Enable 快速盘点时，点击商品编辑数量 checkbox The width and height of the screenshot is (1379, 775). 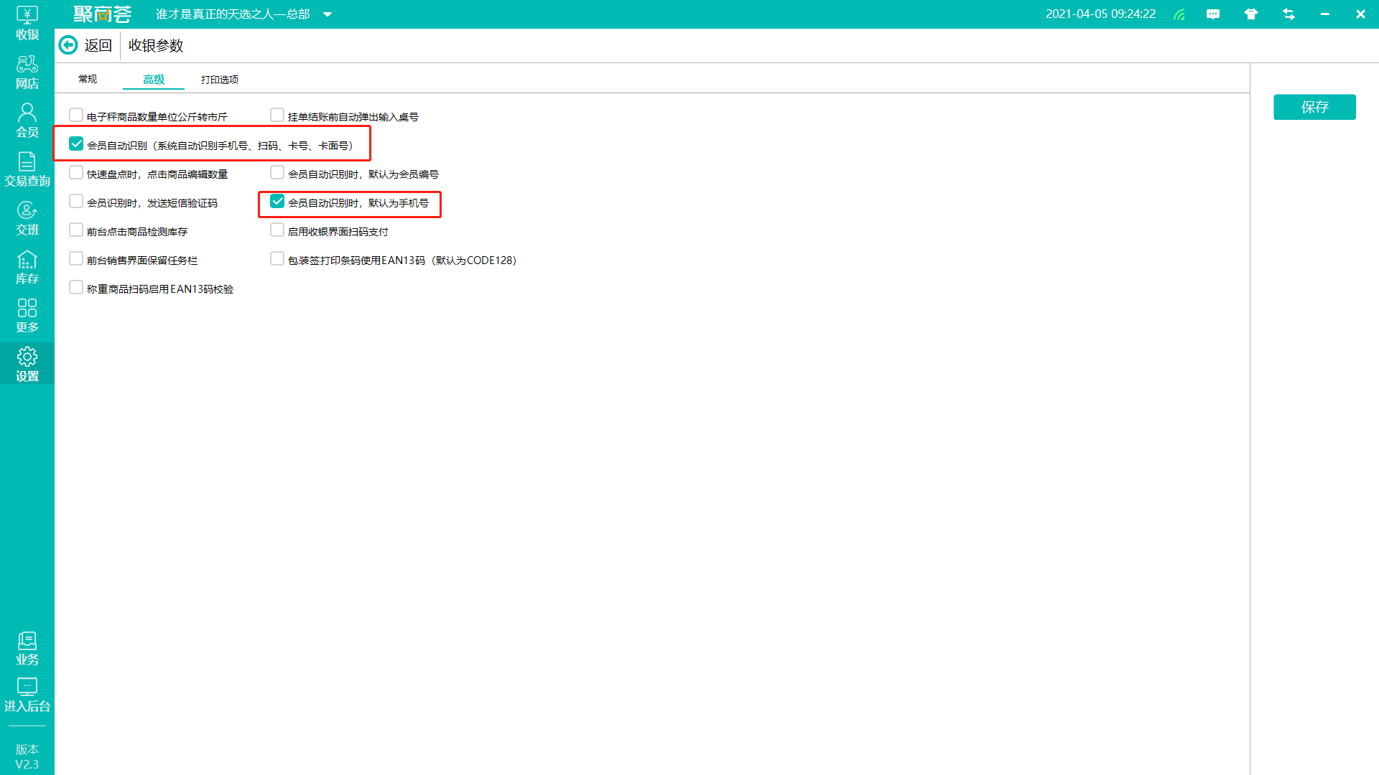tap(76, 172)
